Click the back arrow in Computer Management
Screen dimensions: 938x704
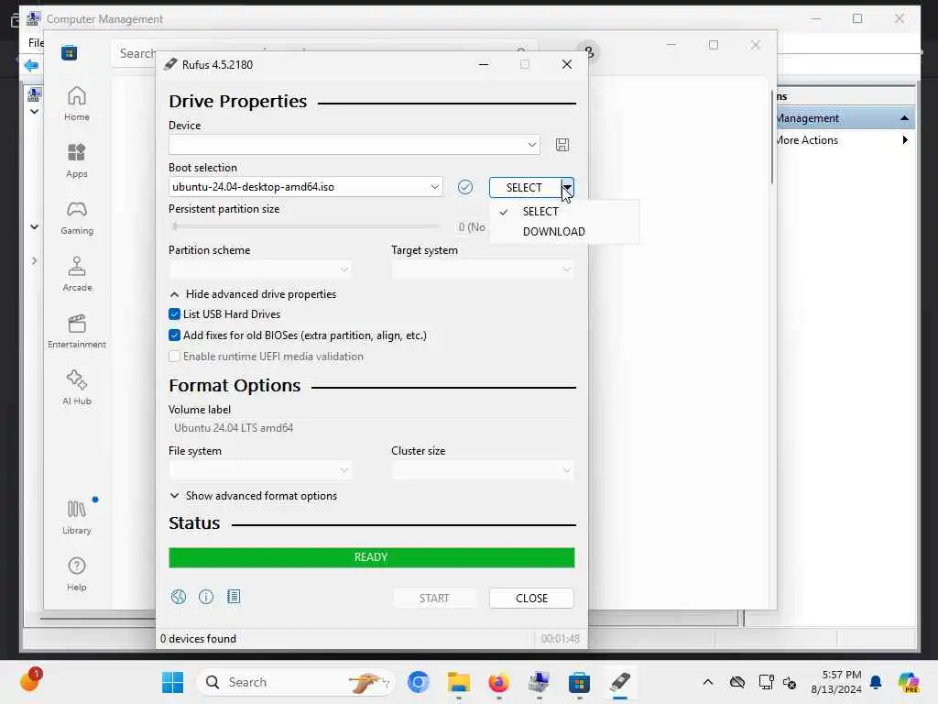coord(31,65)
